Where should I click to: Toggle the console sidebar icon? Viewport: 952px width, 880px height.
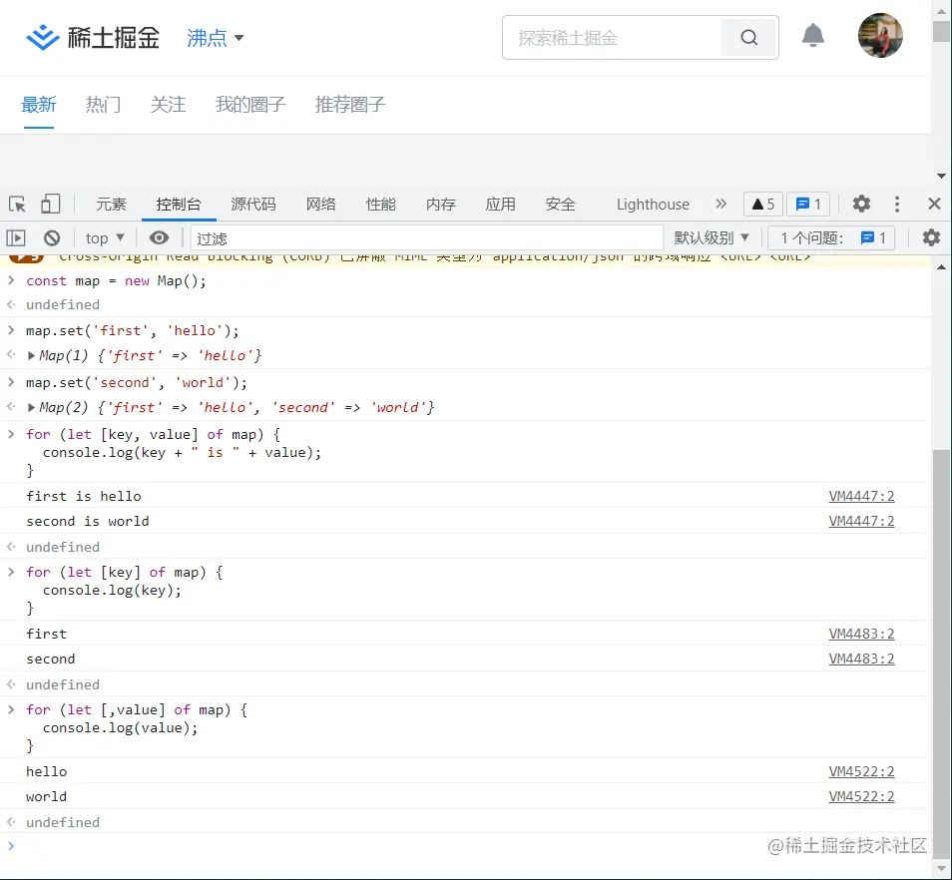(16, 237)
